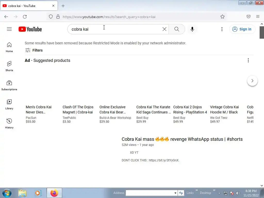Click the PacSun seller name
The image size is (264, 198).
pyautogui.click(x=31, y=118)
